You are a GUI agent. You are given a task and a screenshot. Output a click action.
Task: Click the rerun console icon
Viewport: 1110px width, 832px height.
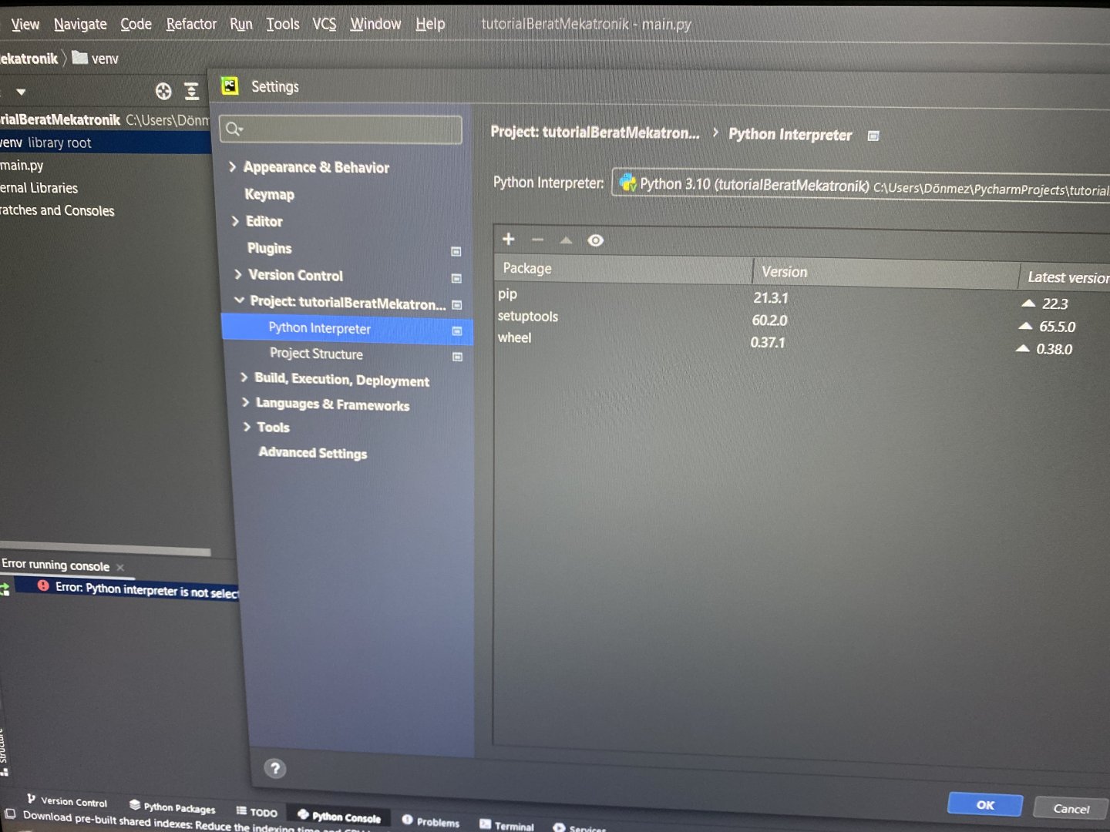pyautogui.click(x=5, y=589)
